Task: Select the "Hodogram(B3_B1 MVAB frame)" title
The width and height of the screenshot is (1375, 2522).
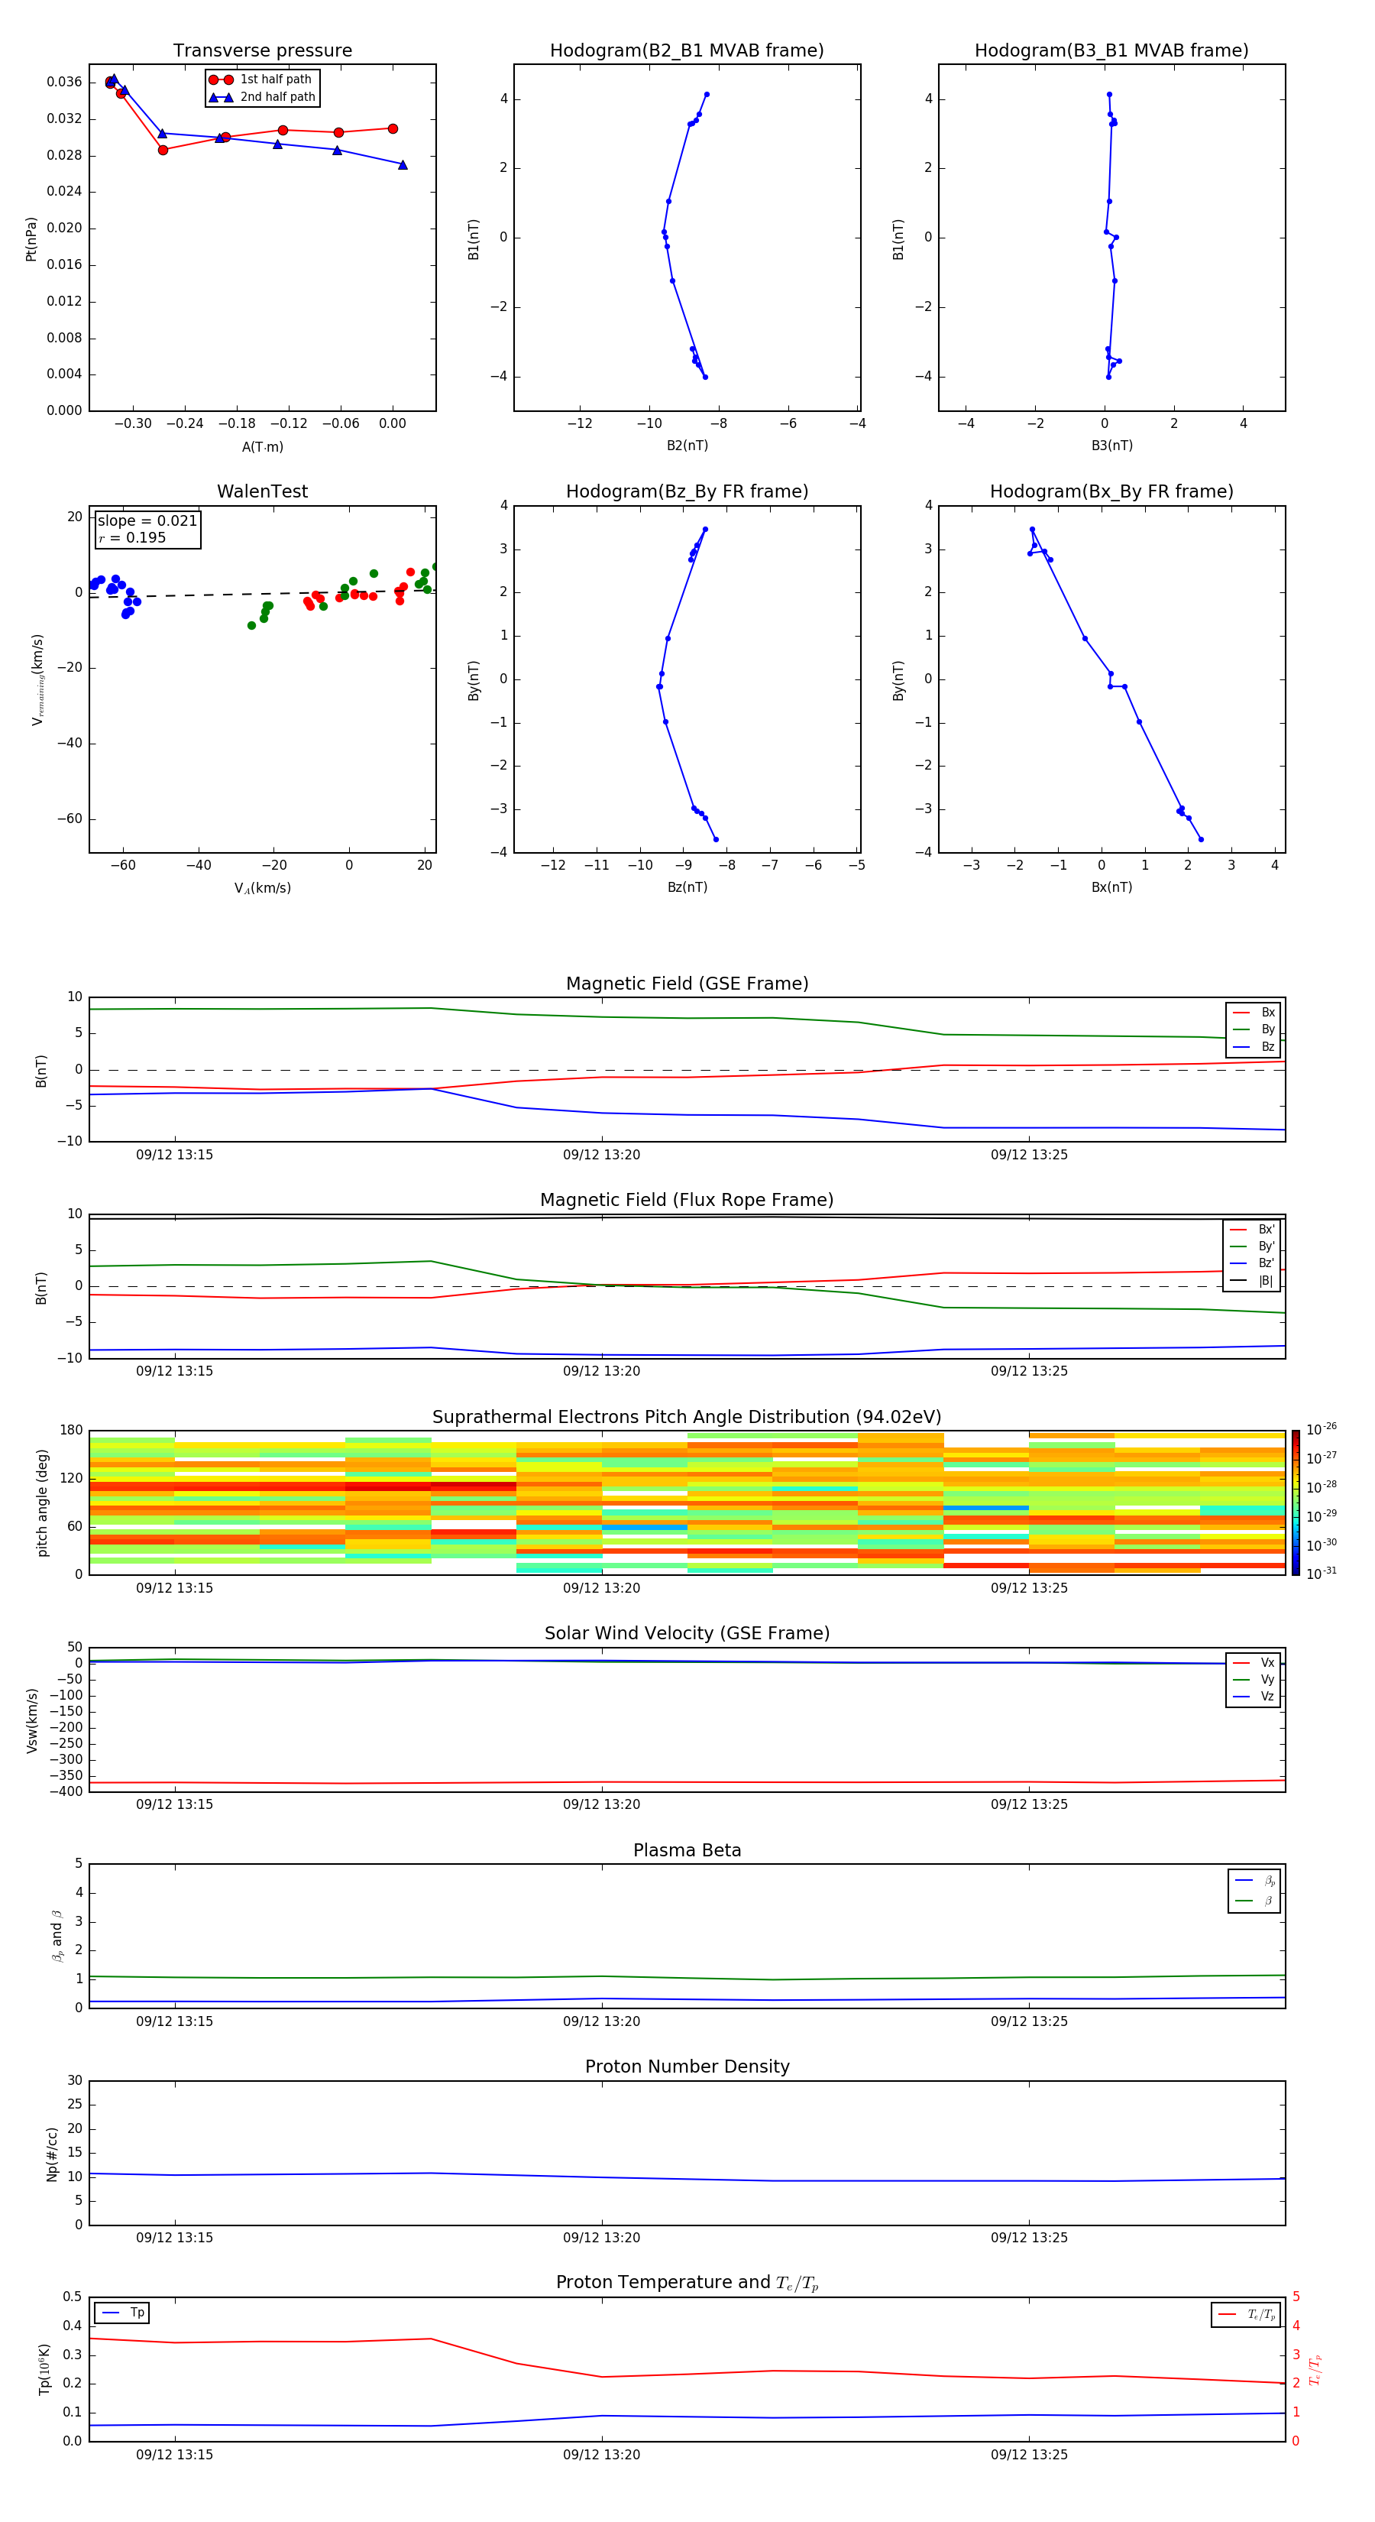Action: (1111, 51)
